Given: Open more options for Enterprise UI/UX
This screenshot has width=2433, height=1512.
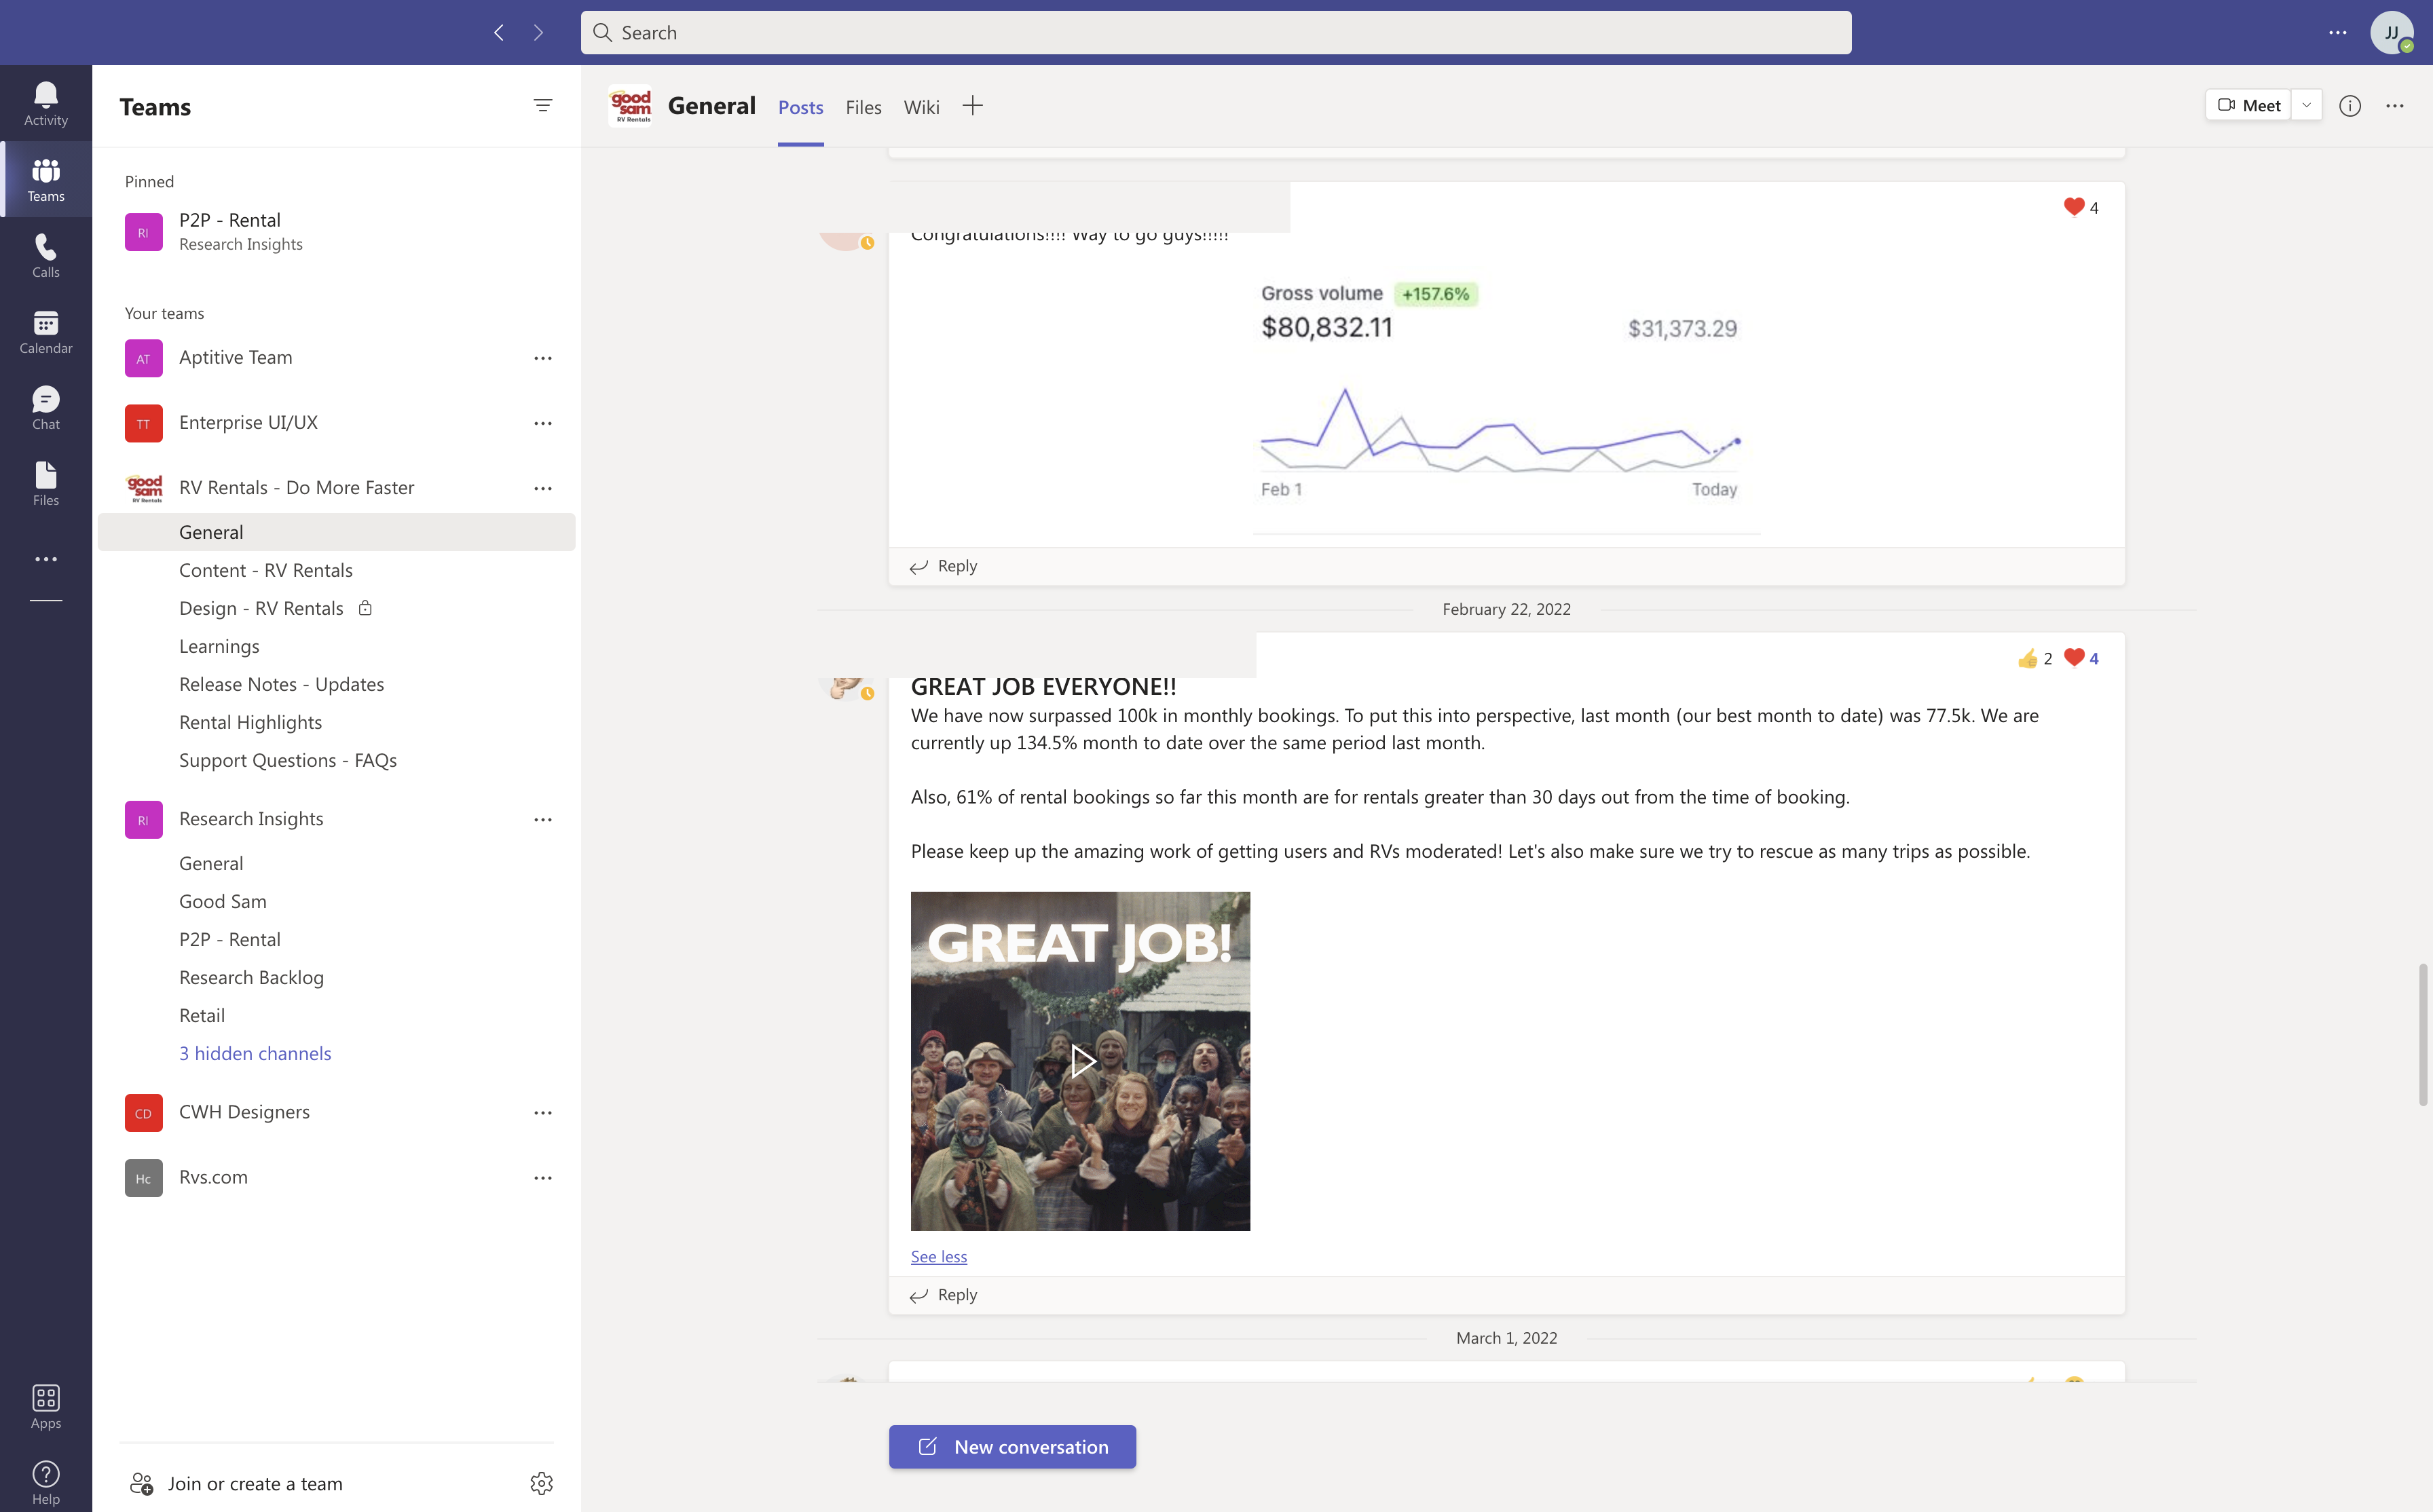Looking at the screenshot, I should (543, 423).
